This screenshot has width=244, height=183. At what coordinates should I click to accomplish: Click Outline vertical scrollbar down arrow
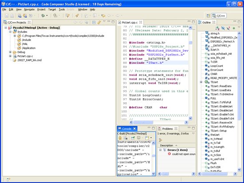(239, 170)
